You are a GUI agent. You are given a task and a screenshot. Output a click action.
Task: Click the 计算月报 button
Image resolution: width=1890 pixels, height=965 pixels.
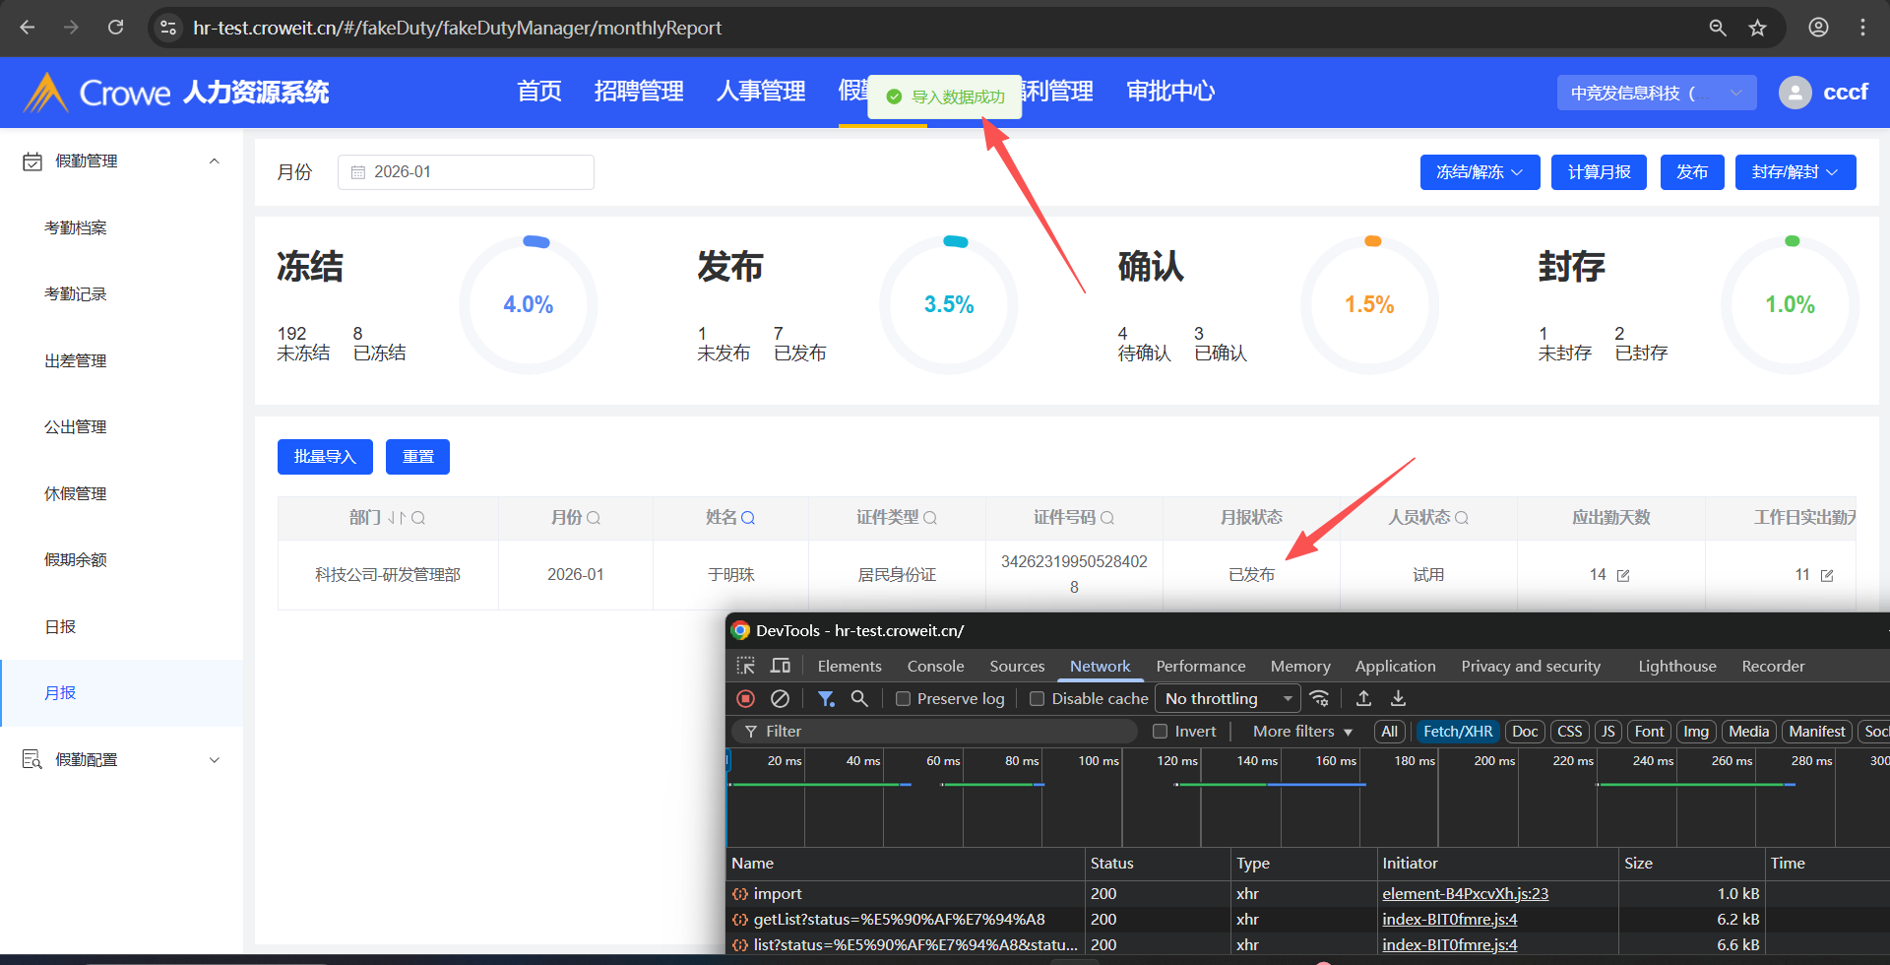(1599, 172)
